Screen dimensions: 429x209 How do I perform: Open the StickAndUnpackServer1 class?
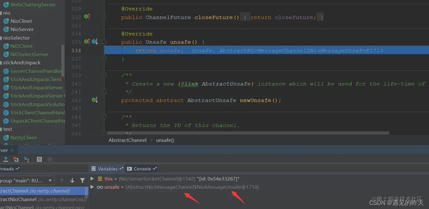(x=38, y=96)
